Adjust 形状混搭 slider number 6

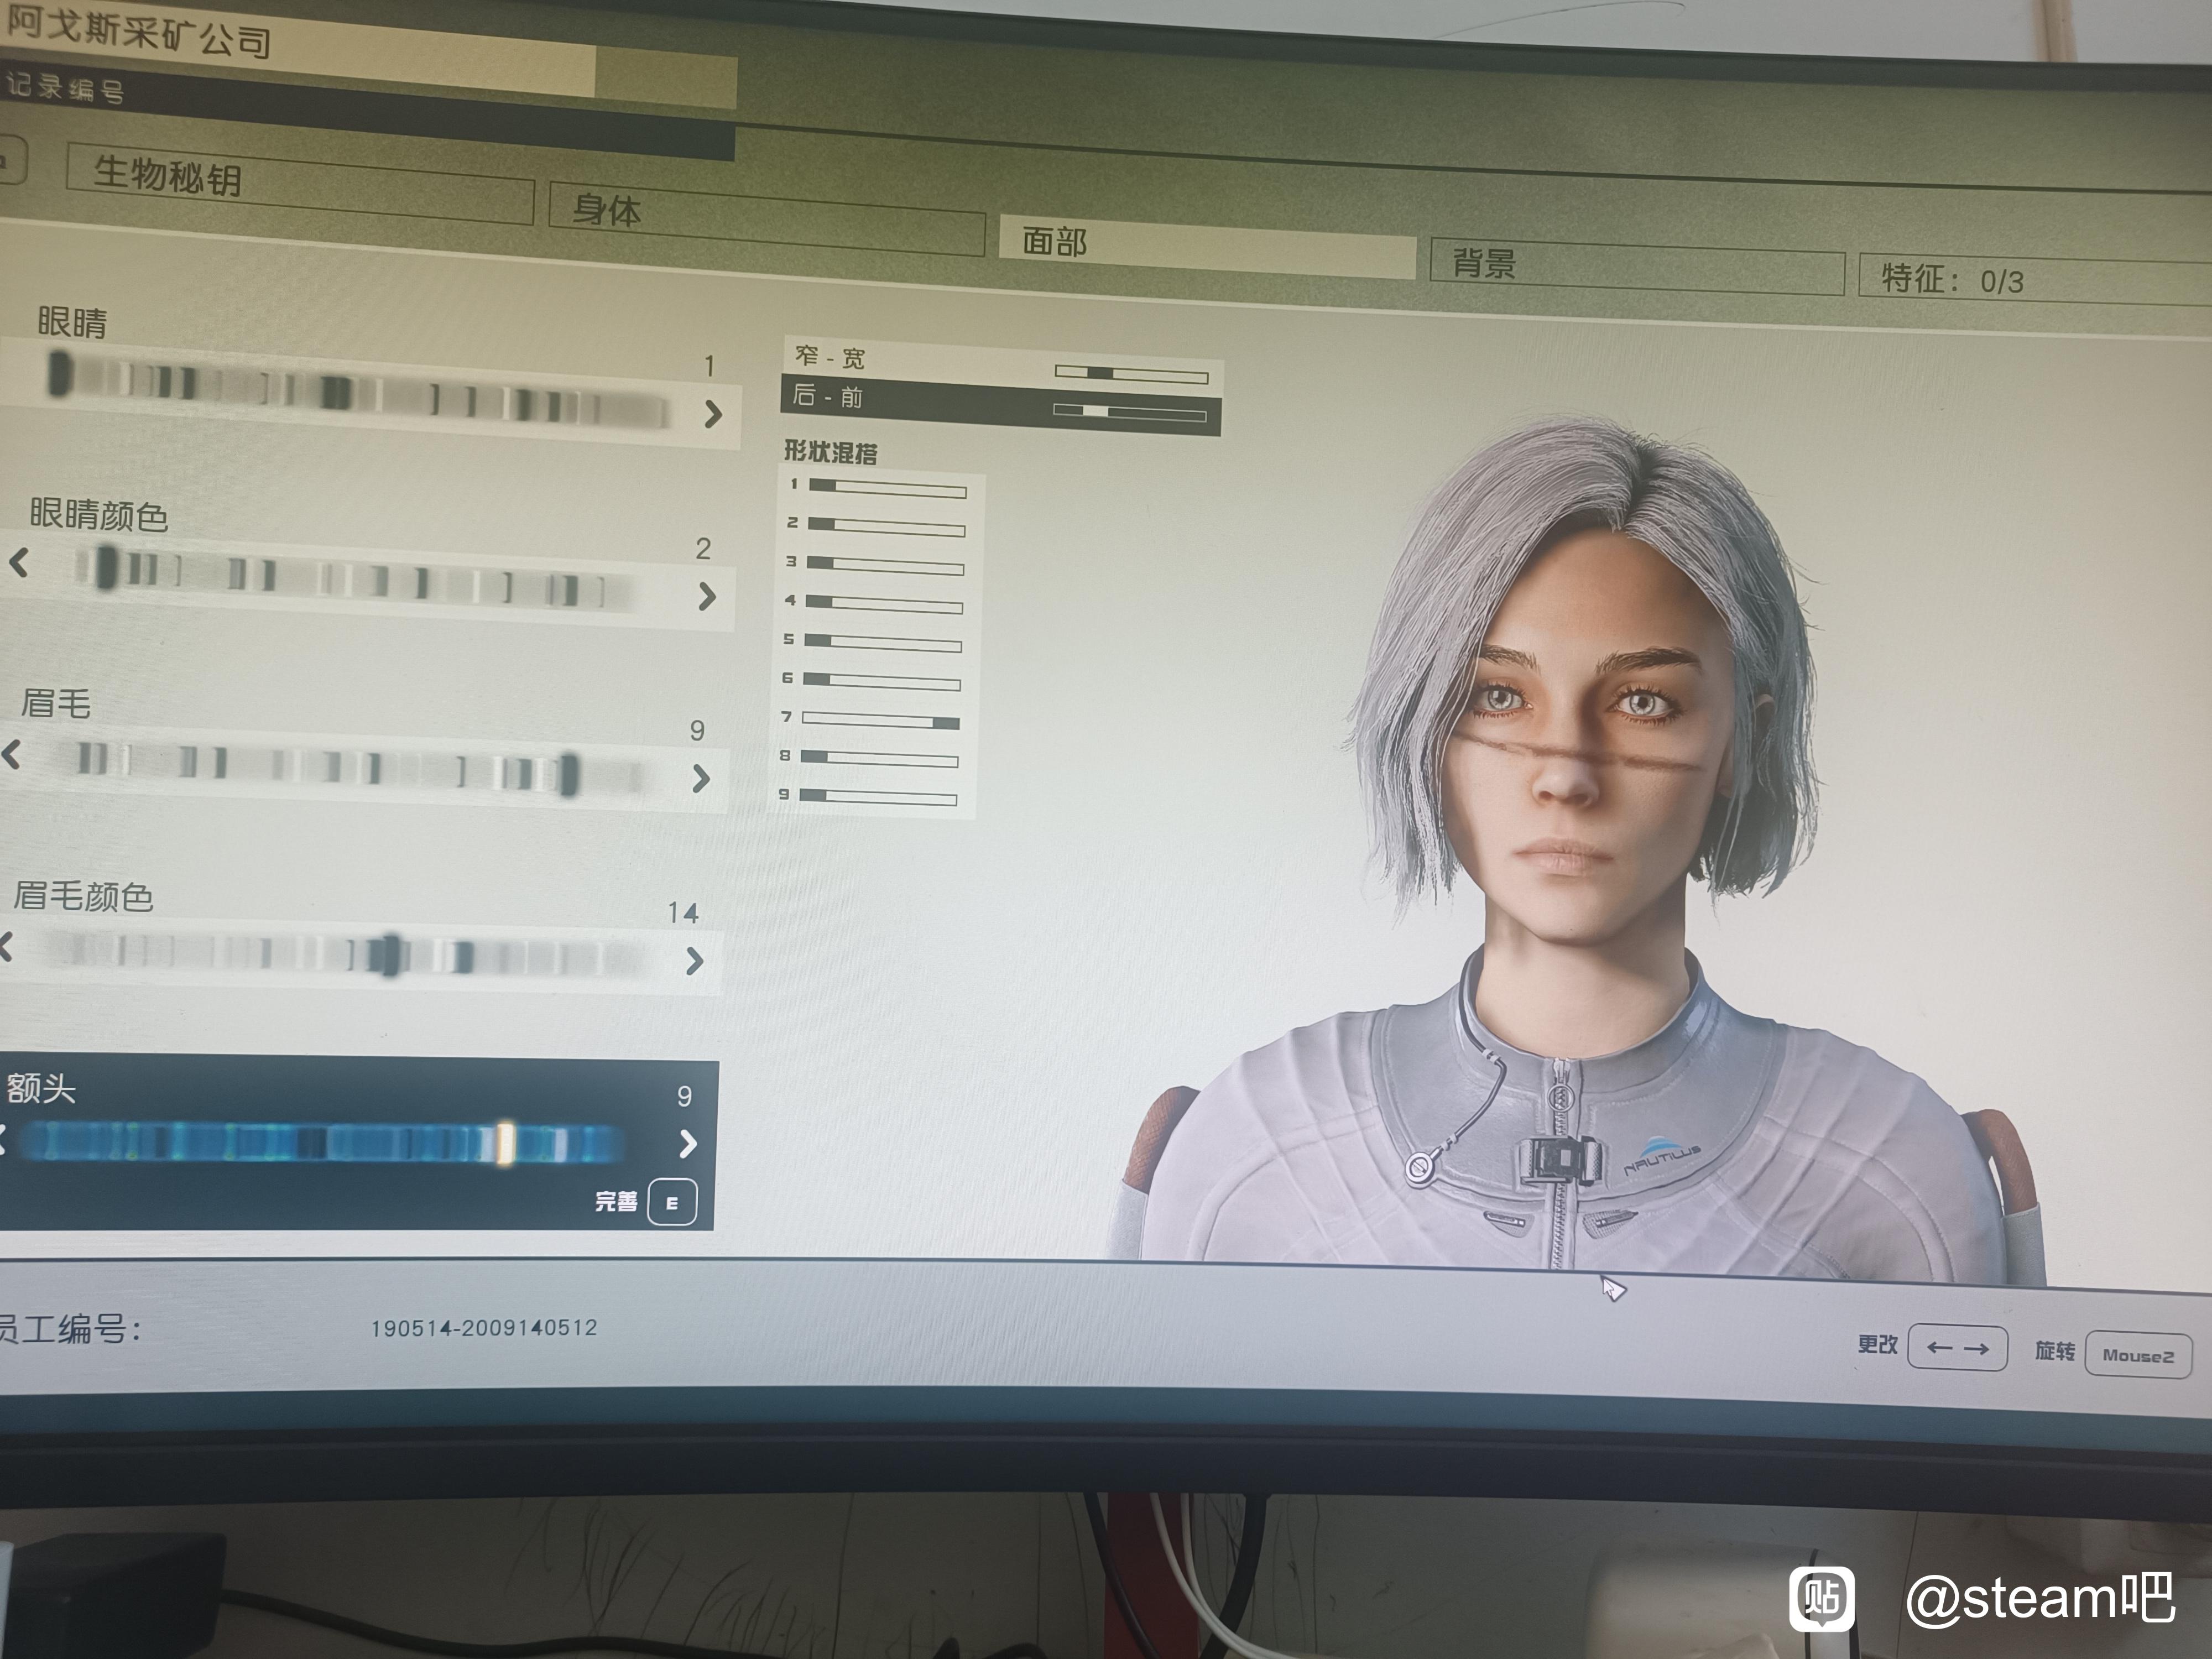pyautogui.click(x=882, y=682)
